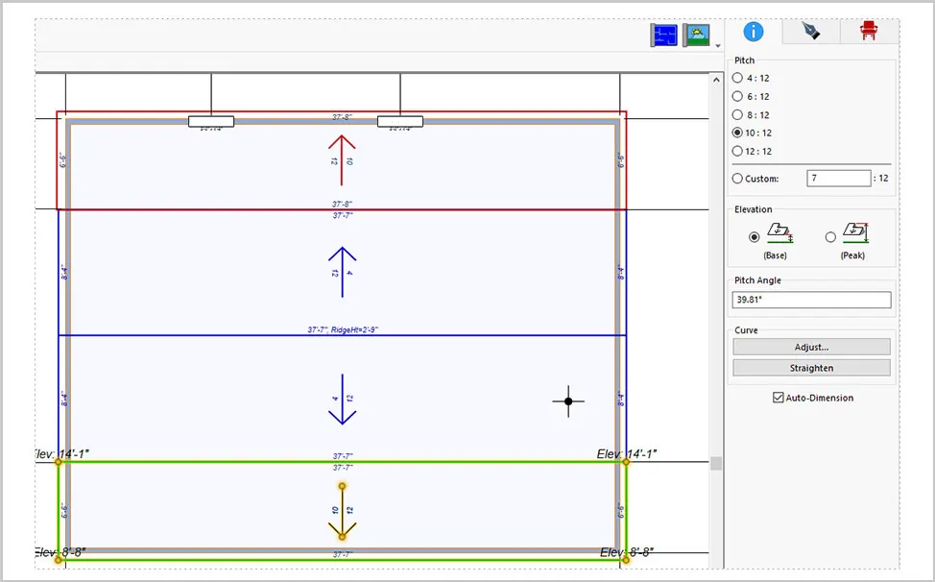Open the view mode dropdown arrow
This screenshot has height=582, width=935.
tap(718, 45)
